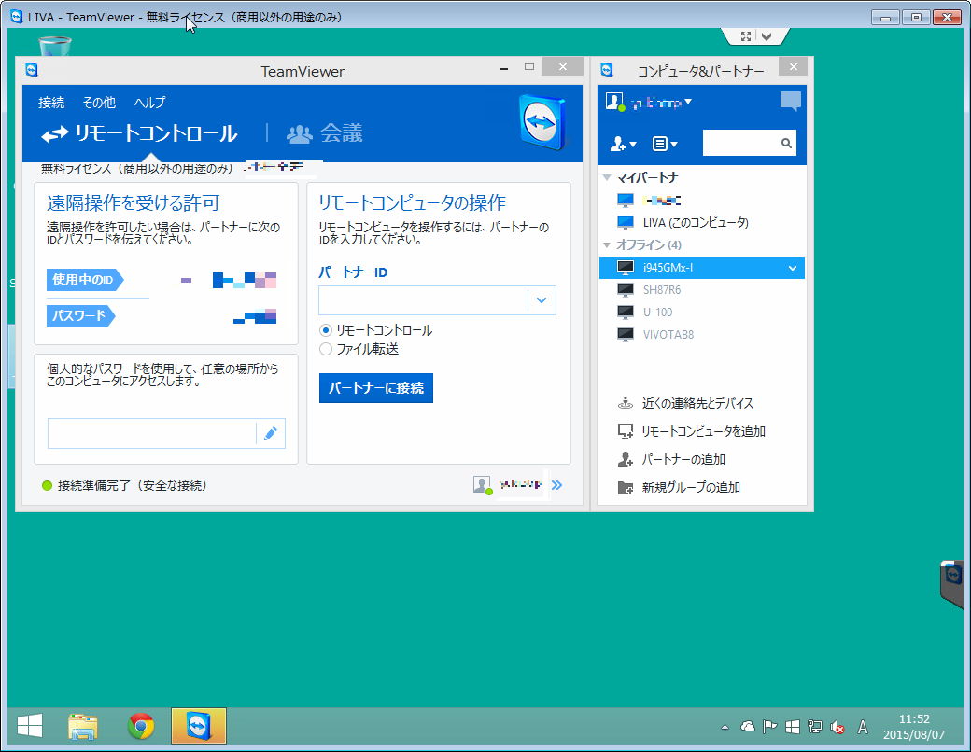Select LIVA (このコンピュータ) in the list
The height and width of the screenshot is (752, 971).
696,223
